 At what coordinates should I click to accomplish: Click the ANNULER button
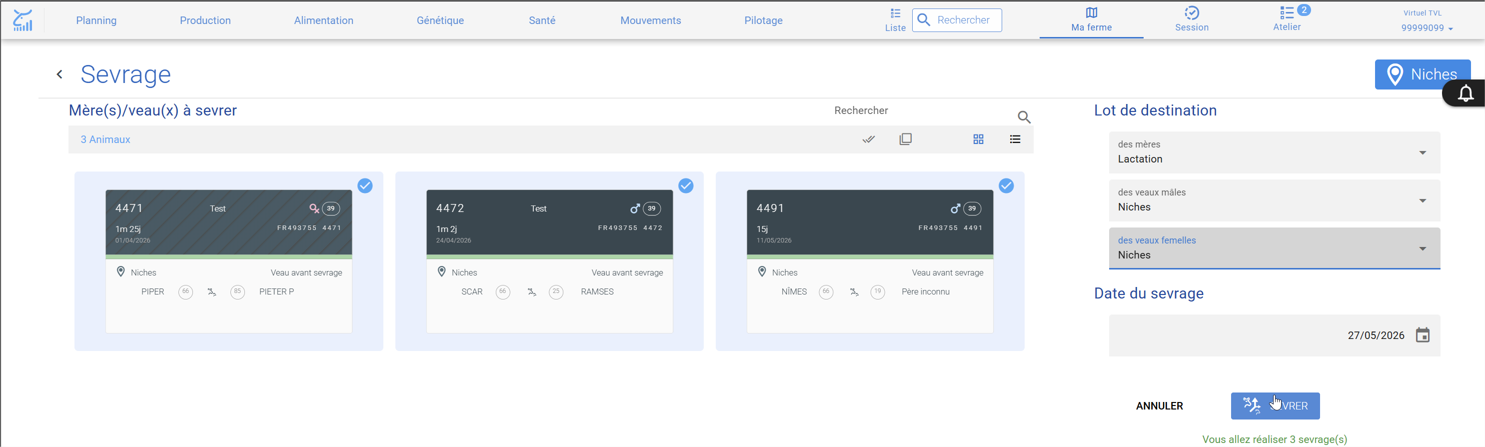point(1159,406)
